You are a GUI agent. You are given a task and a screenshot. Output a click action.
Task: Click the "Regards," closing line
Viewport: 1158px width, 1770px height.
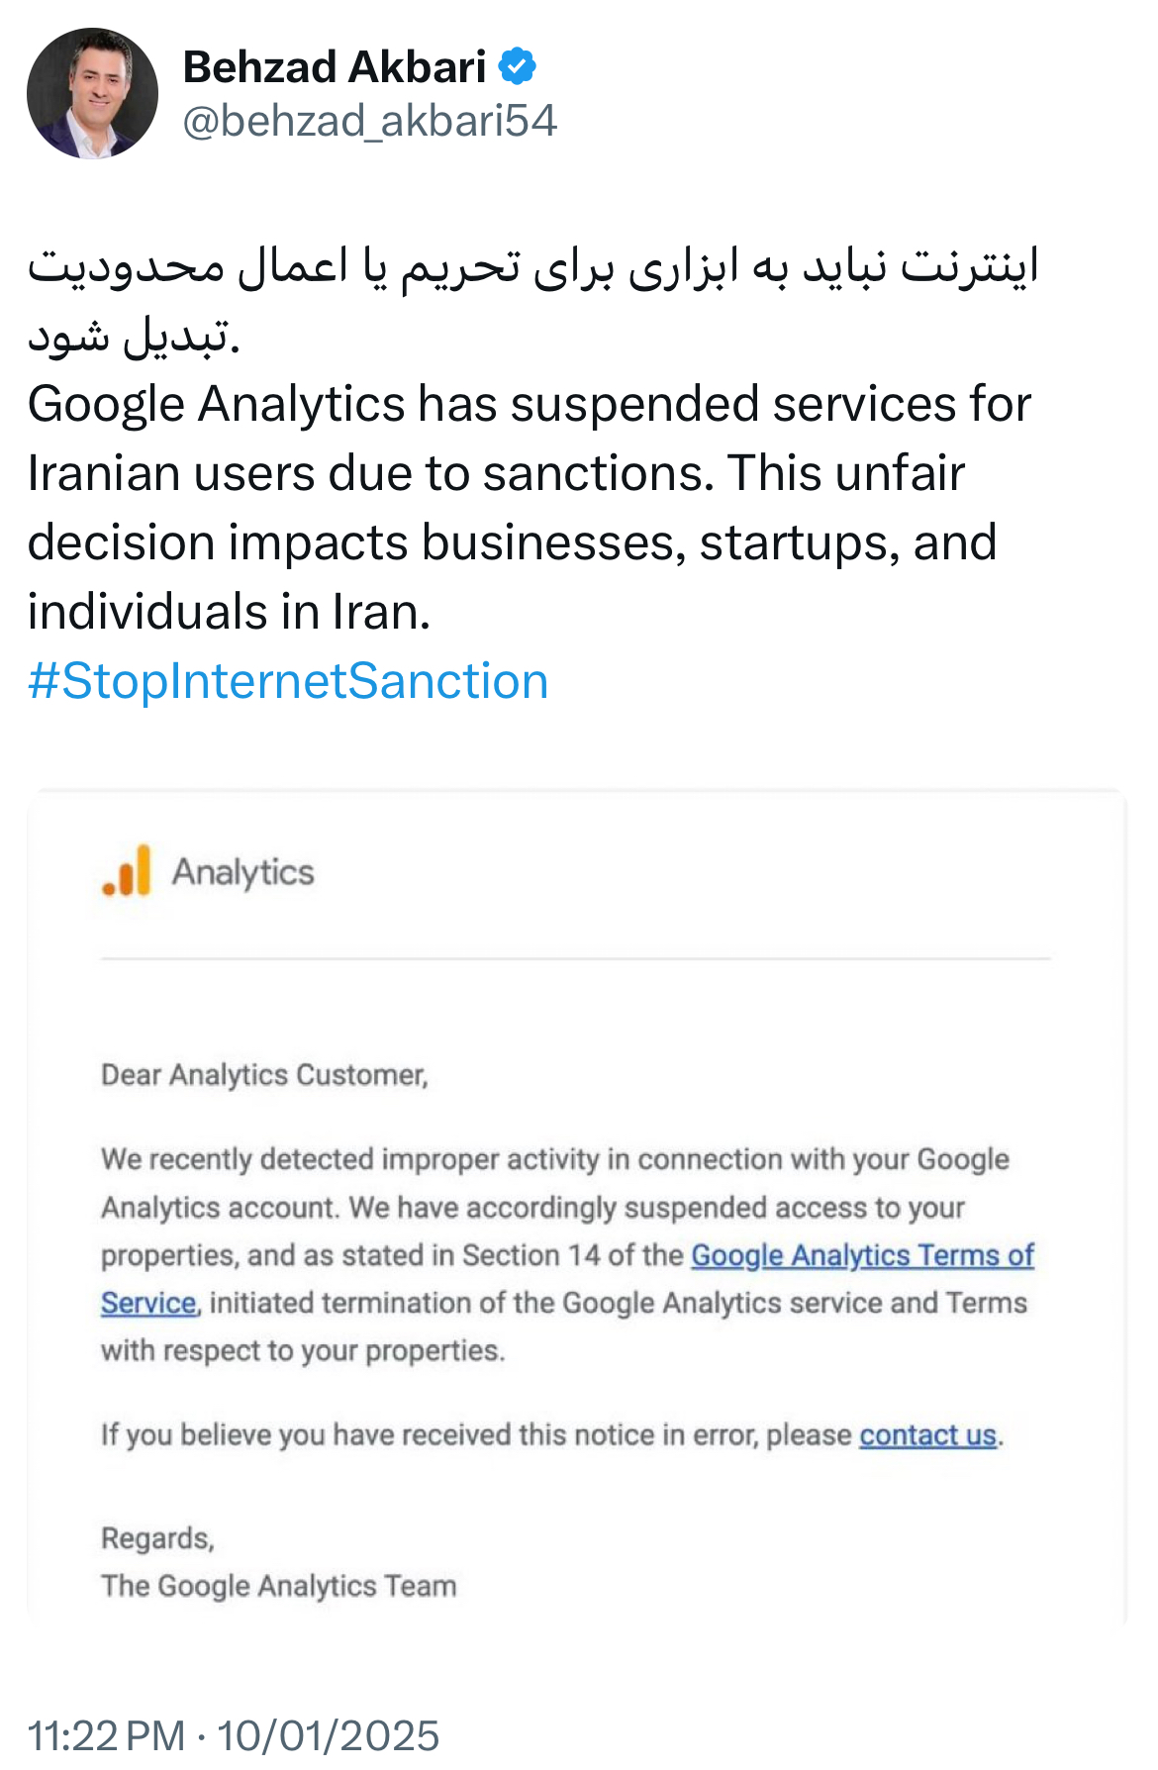coord(158,1538)
